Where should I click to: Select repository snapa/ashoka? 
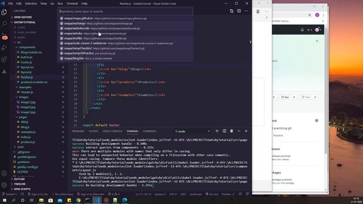(x=125, y=33)
